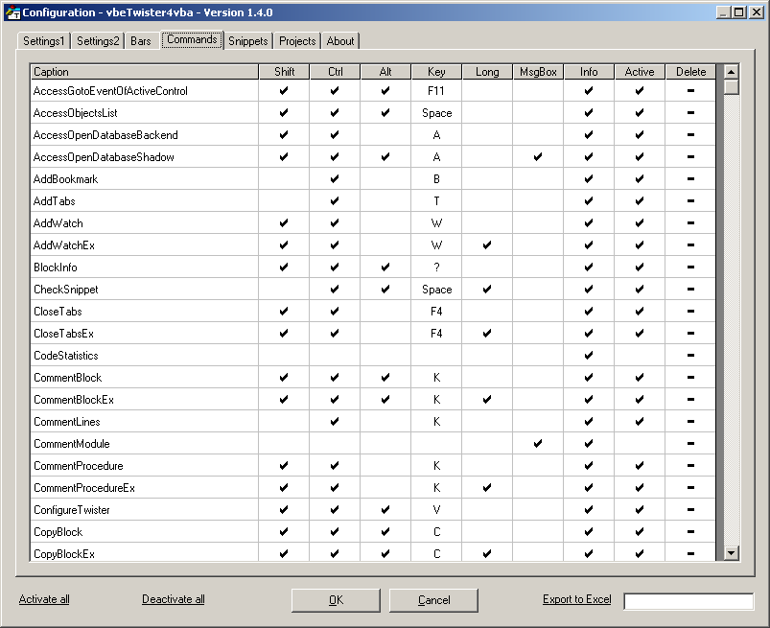Delete the AccessOpenDatabaseBackend command
The width and height of the screenshot is (770, 628).
point(690,134)
